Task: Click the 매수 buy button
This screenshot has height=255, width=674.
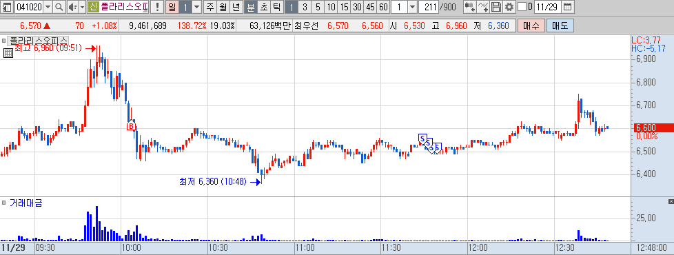Action: (531, 25)
